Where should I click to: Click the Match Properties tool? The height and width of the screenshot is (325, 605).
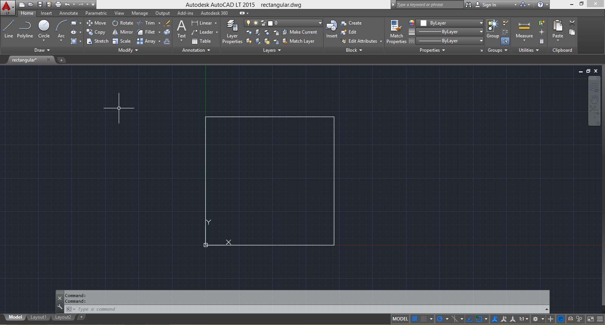coord(396,32)
